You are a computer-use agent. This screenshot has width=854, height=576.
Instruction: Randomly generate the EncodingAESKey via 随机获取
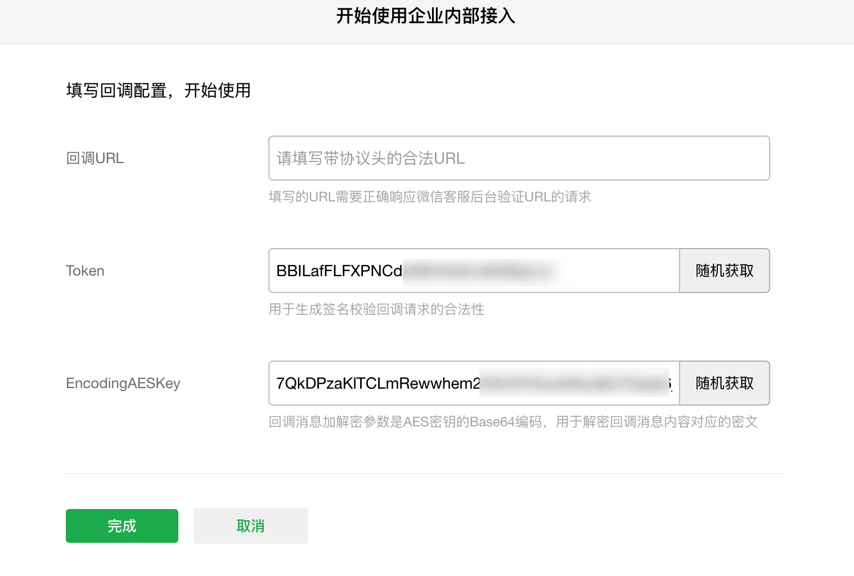(725, 383)
